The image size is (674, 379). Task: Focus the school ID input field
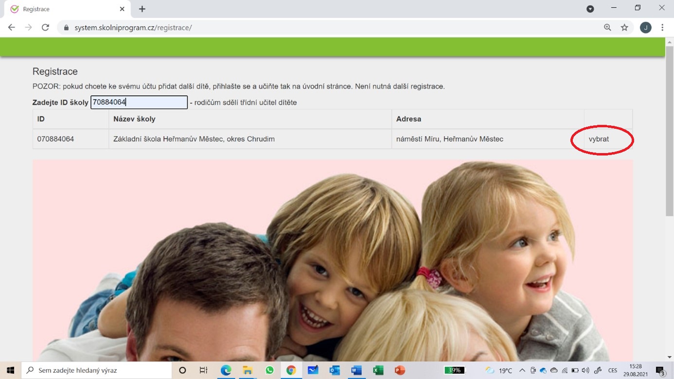click(139, 102)
